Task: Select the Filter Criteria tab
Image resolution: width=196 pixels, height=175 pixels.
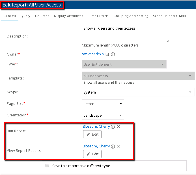Action: tap(98, 16)
